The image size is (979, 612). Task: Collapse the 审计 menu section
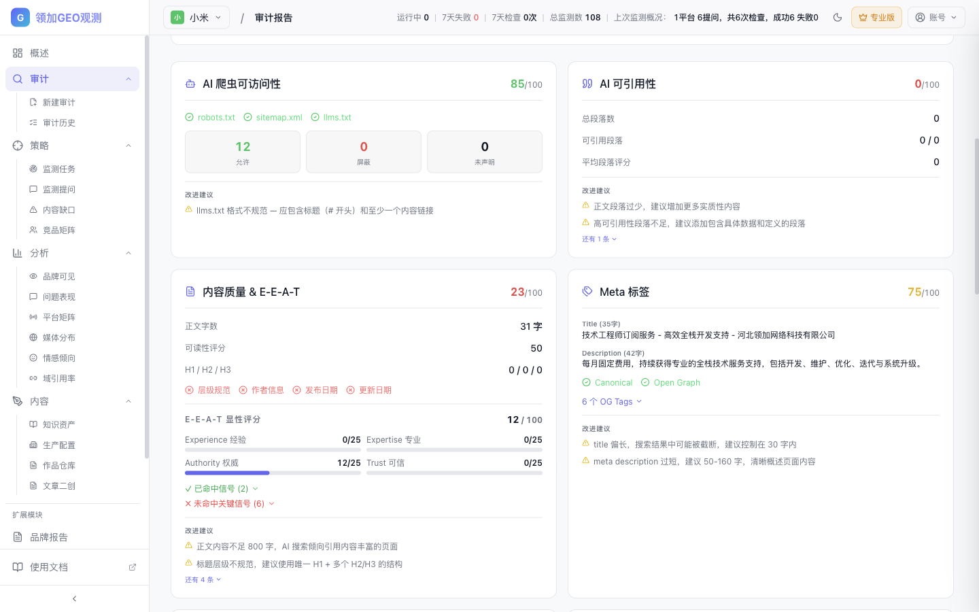(128, 79)
